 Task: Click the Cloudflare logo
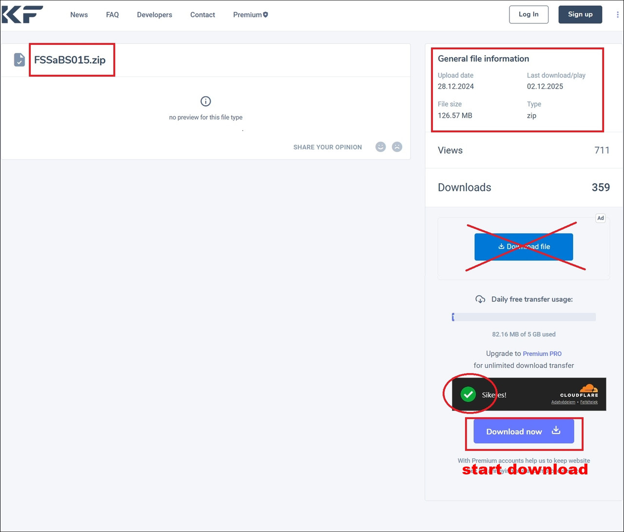coord(579,391)
